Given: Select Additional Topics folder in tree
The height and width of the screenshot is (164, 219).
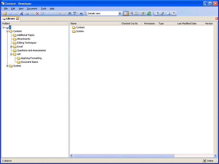Looking at the screenshot, I should [26, 35].
